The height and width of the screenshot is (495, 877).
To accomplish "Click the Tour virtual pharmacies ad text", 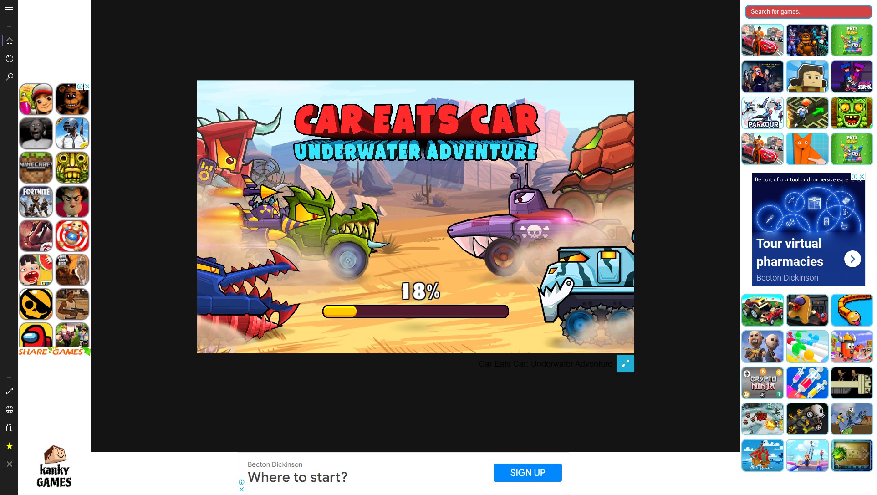I will [x=790, y=252].
